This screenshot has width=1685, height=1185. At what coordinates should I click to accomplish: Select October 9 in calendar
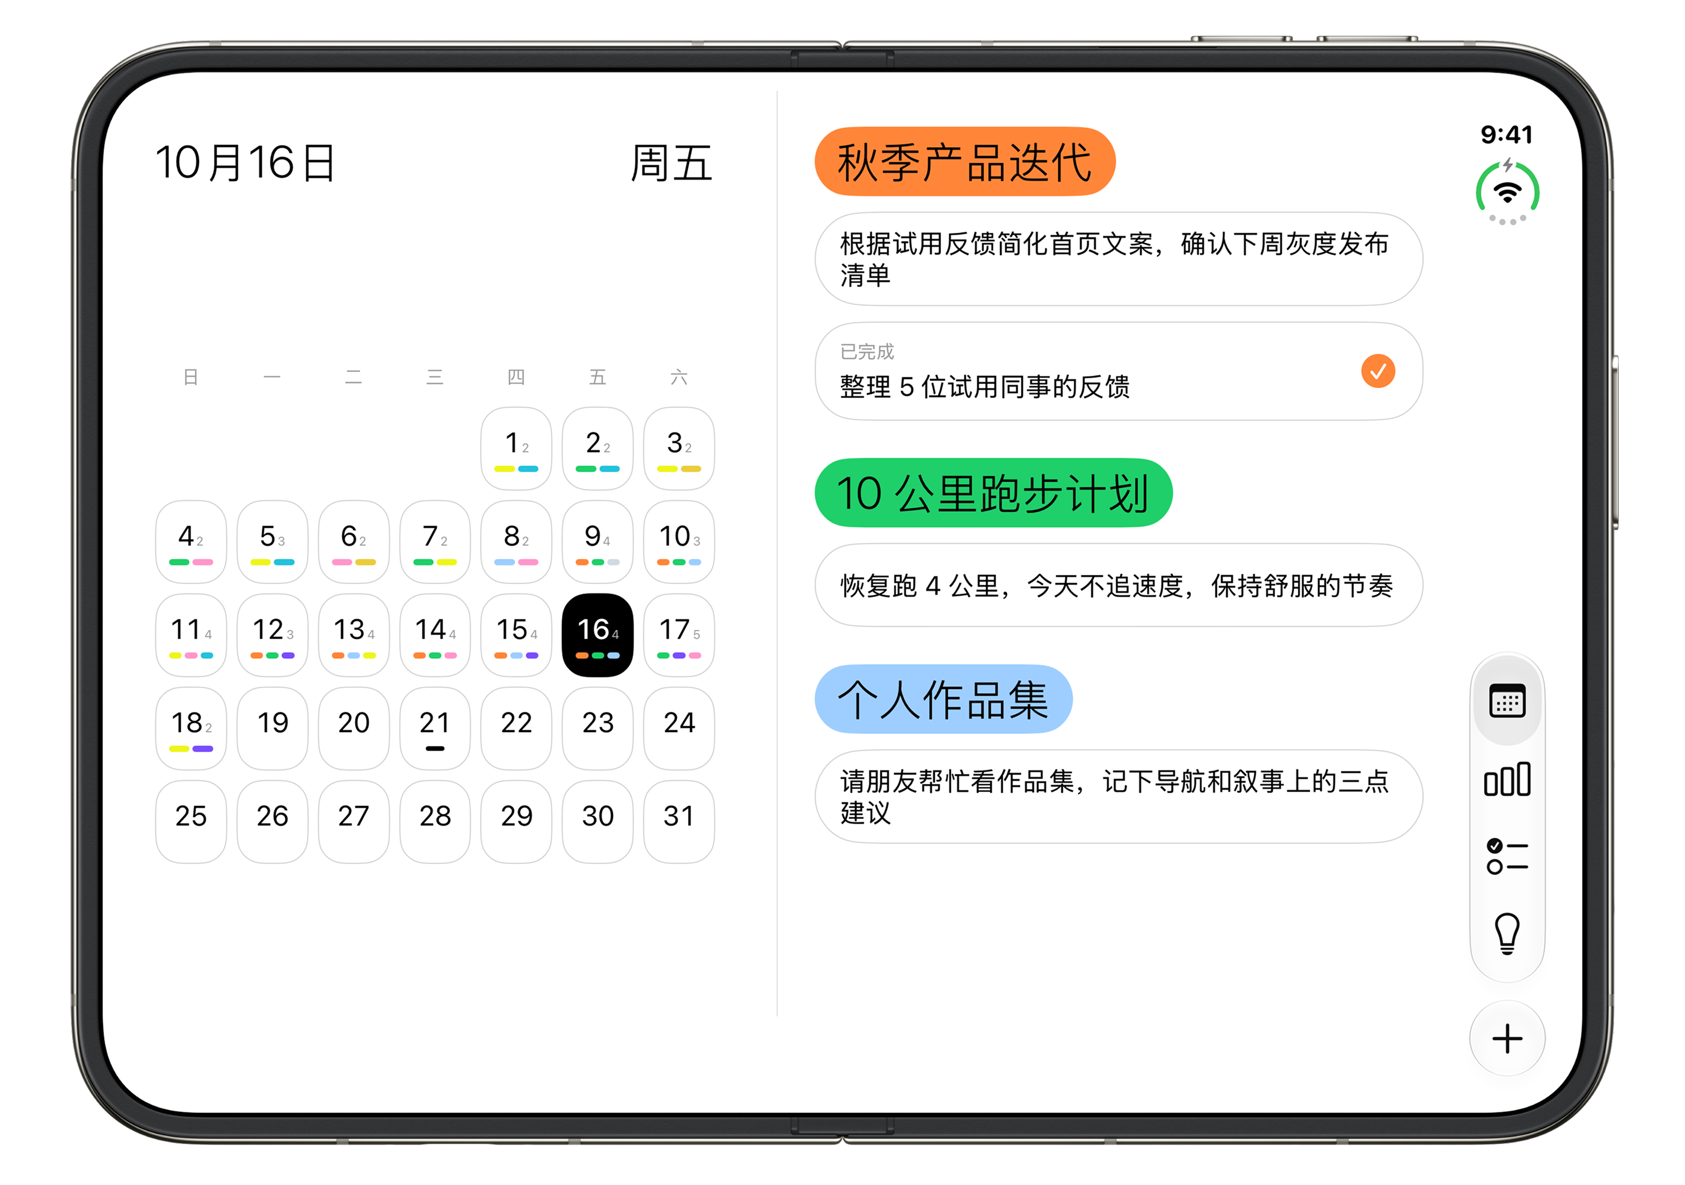click(597, 541)
